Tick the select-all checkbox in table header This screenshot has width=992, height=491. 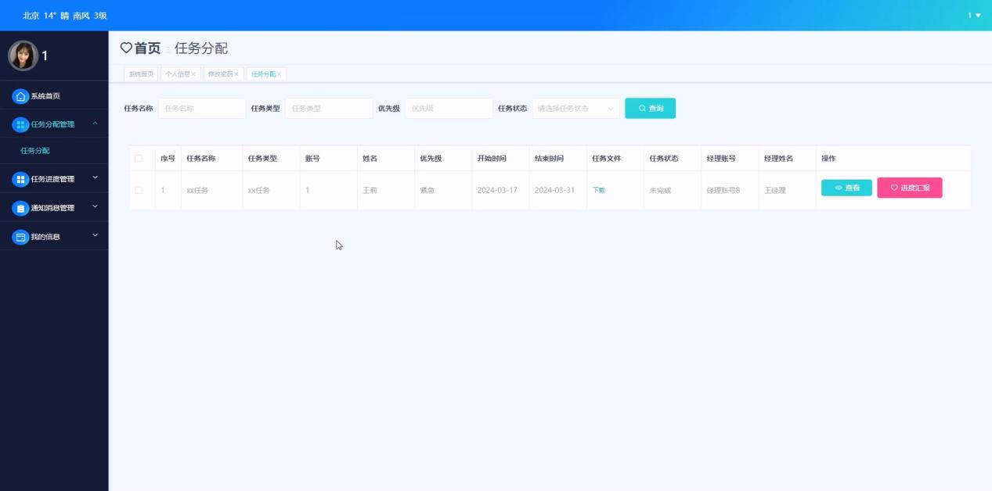click(x=139, y=159)
